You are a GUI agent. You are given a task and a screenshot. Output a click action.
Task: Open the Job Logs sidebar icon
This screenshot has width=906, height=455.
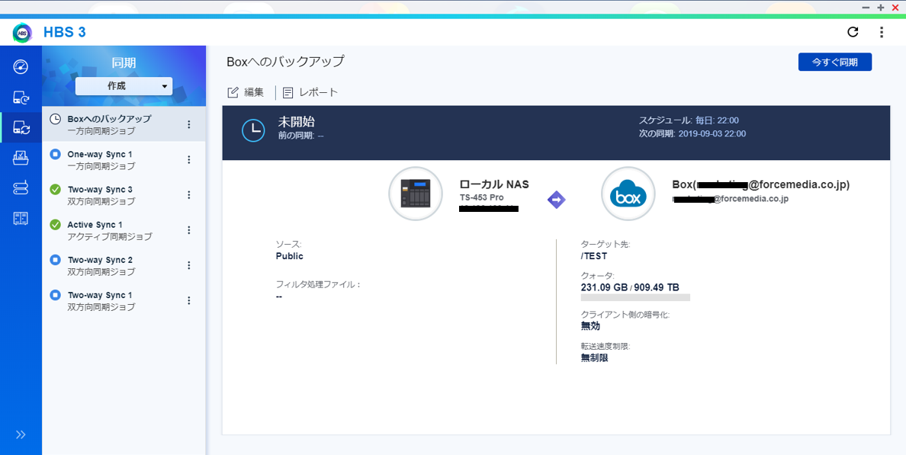21,219
